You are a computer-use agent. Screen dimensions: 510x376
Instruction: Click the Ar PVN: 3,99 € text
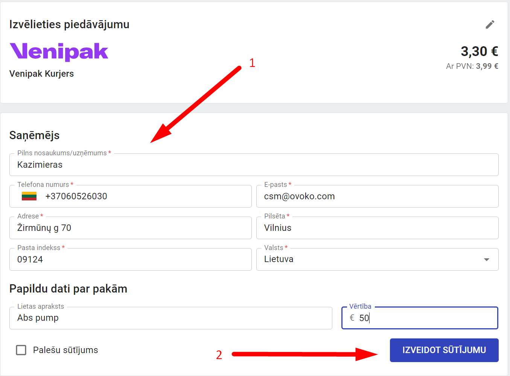tap(472, 66)
